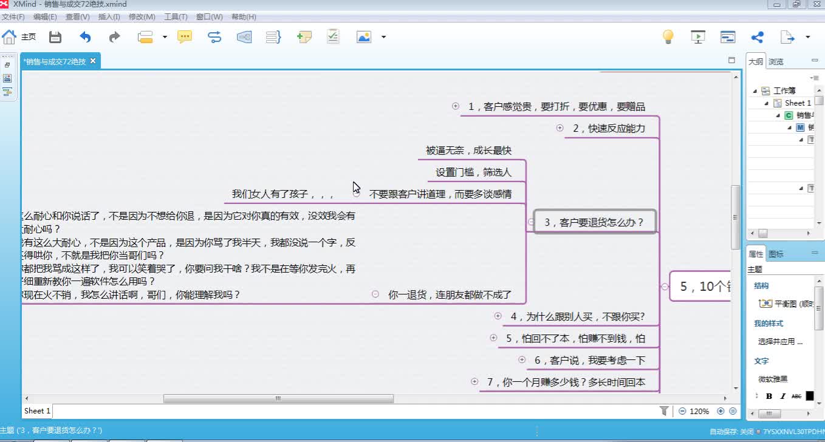Save the file with the floppy icon

[x=55, y=37]
